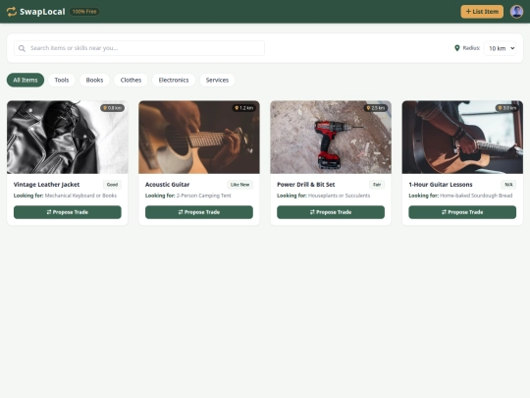The image size is (530, 398).
Task: Click the Like New condition badge
Action: (240, 185)
